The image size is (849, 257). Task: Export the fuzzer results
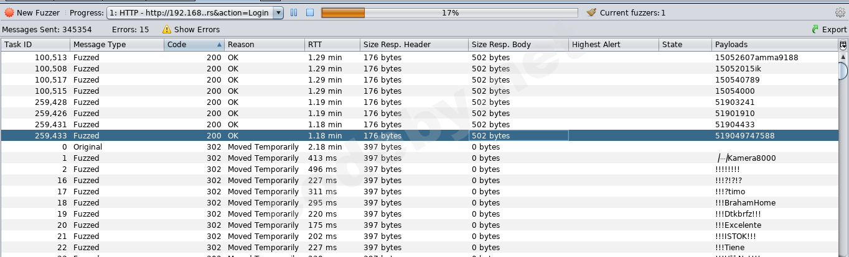coord(829,29)
